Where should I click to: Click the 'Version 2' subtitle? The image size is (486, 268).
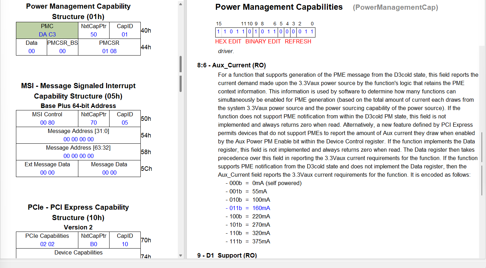[x=78, y=227]
